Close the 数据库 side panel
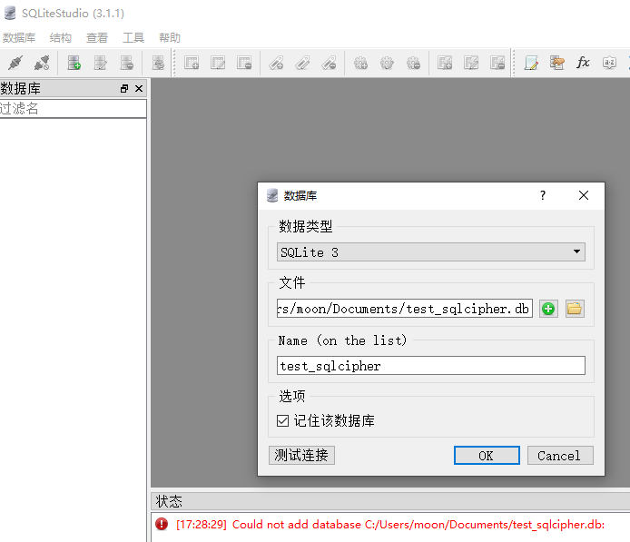The height and width of the screenshot is (542, 630). (x=139, y=88)
